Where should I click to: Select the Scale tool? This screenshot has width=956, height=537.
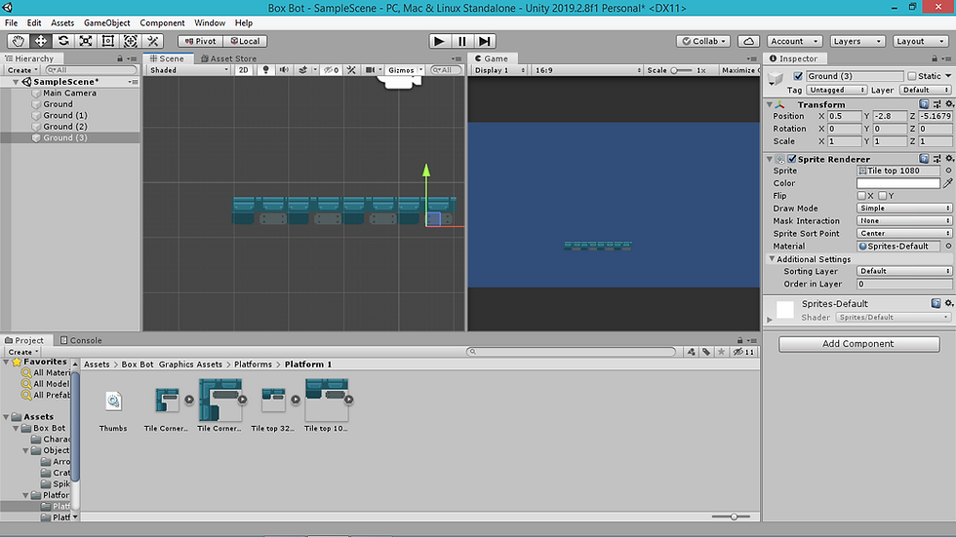(x=86, y=41)
